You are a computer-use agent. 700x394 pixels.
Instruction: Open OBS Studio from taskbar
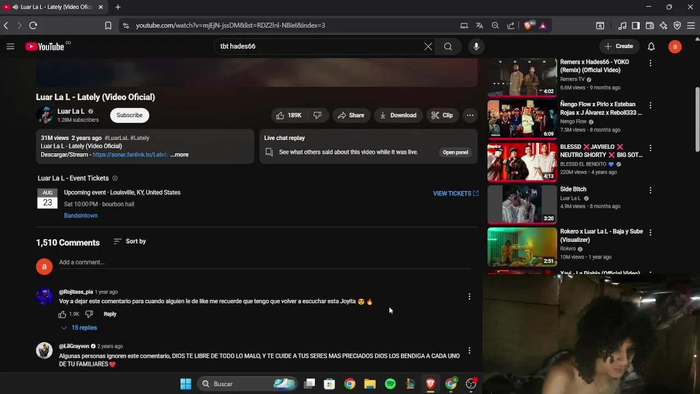pos(471,384)
